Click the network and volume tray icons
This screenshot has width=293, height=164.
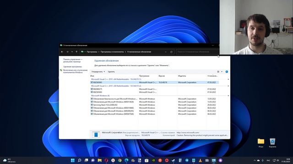(276, 160)
